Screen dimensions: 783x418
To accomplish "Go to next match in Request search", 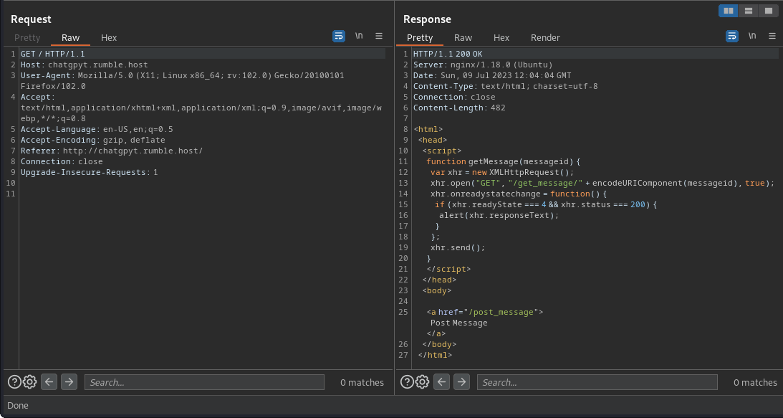I will 69,382.
